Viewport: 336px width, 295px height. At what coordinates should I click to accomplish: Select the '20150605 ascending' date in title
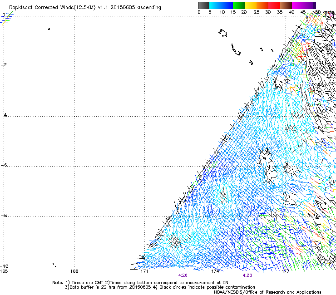pos(136,8)
